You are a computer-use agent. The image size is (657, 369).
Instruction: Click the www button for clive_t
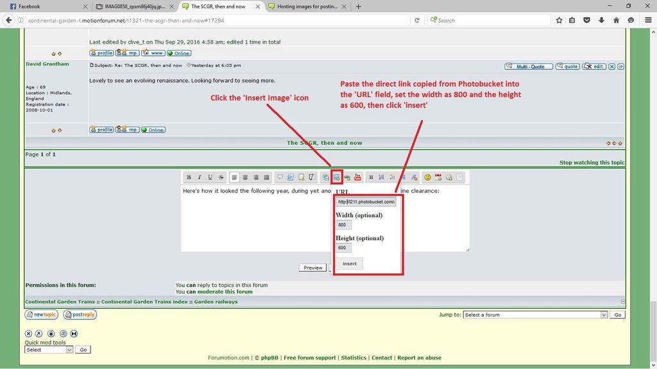[x=153, y=53]
